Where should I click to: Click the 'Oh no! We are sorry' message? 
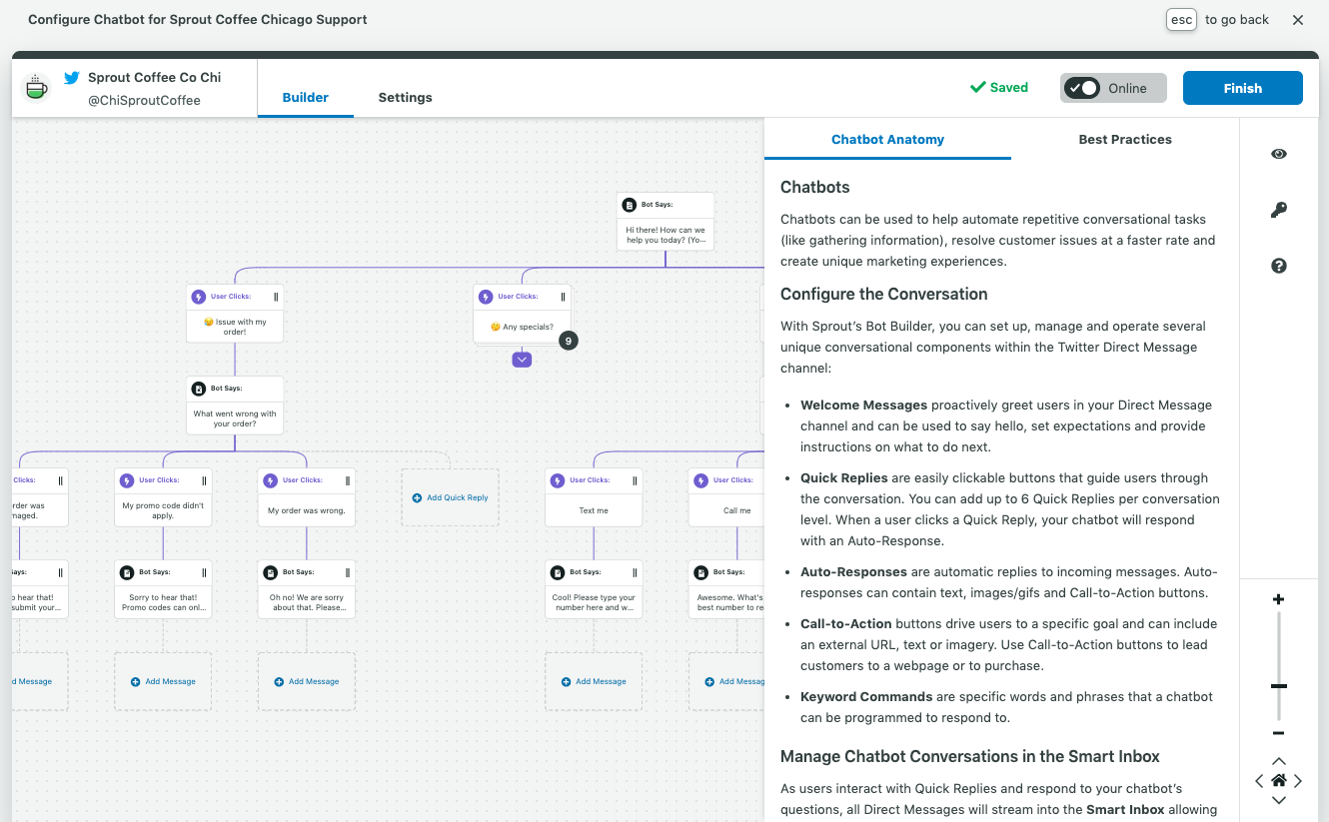tap(307, 589)
